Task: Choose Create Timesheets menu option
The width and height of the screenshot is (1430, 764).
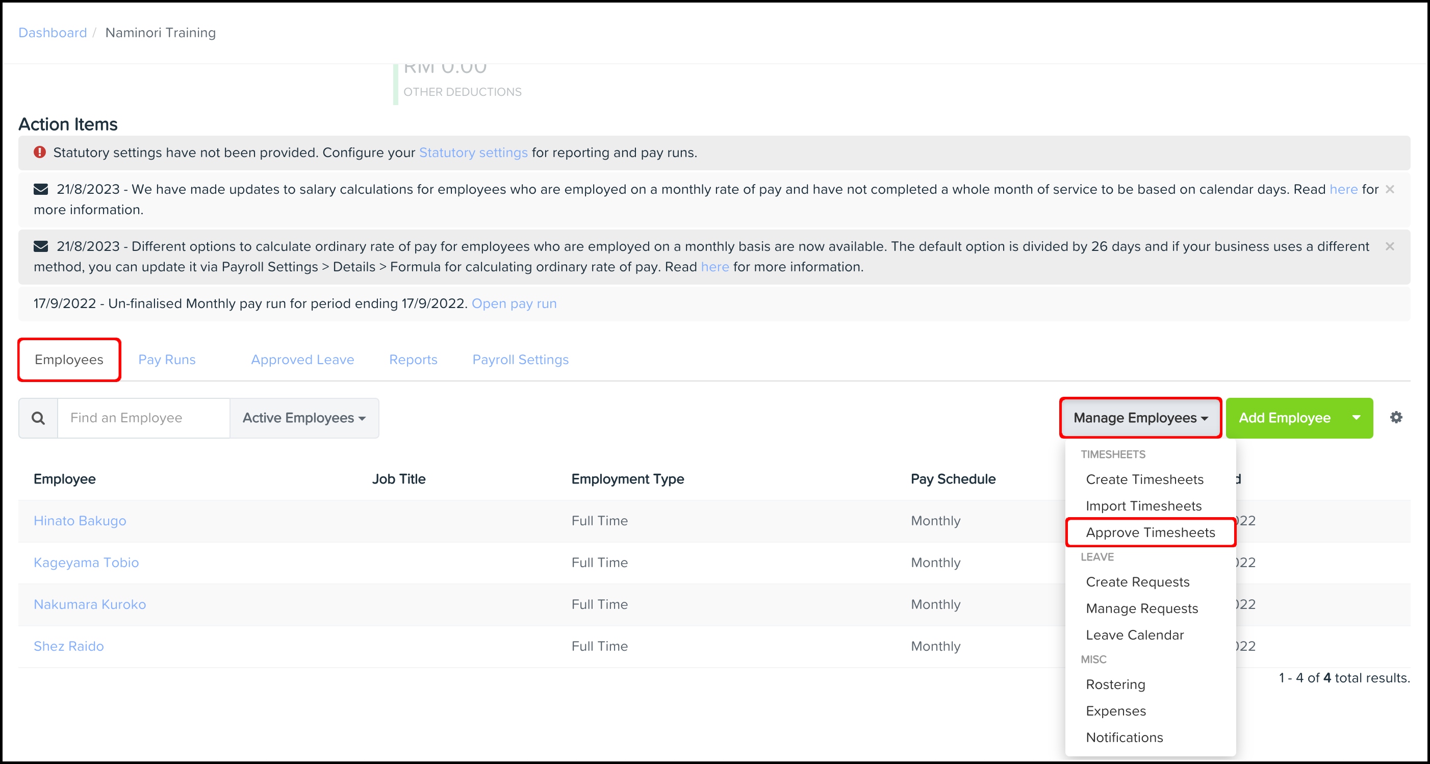Action: (1144, 479)
